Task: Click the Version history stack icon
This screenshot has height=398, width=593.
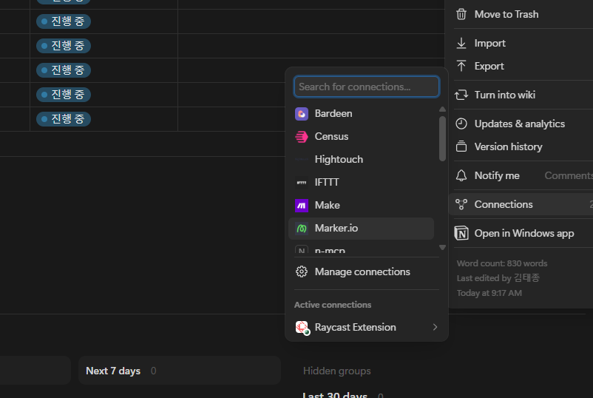Action: pos(461,146)
